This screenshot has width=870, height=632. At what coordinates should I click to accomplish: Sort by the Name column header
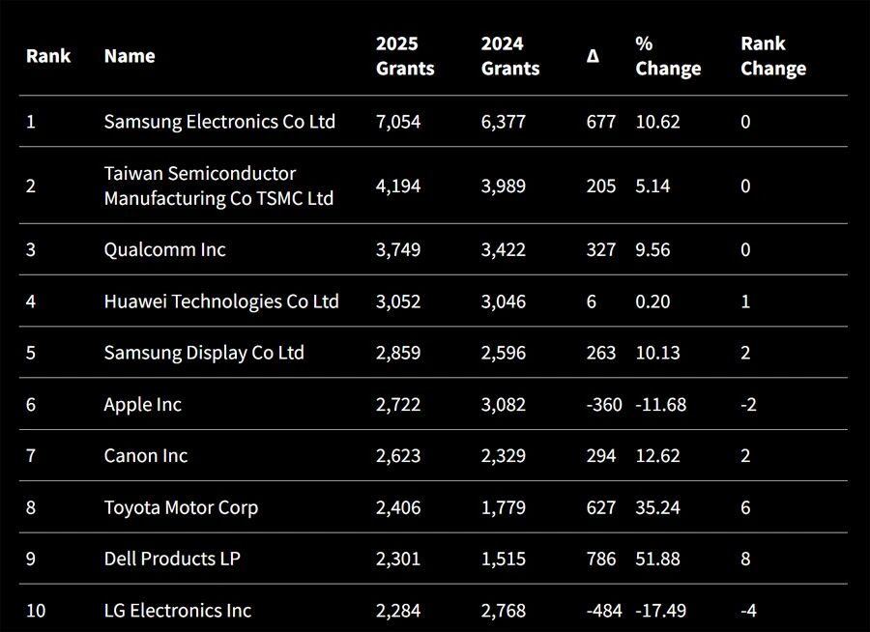coord(130,56)
